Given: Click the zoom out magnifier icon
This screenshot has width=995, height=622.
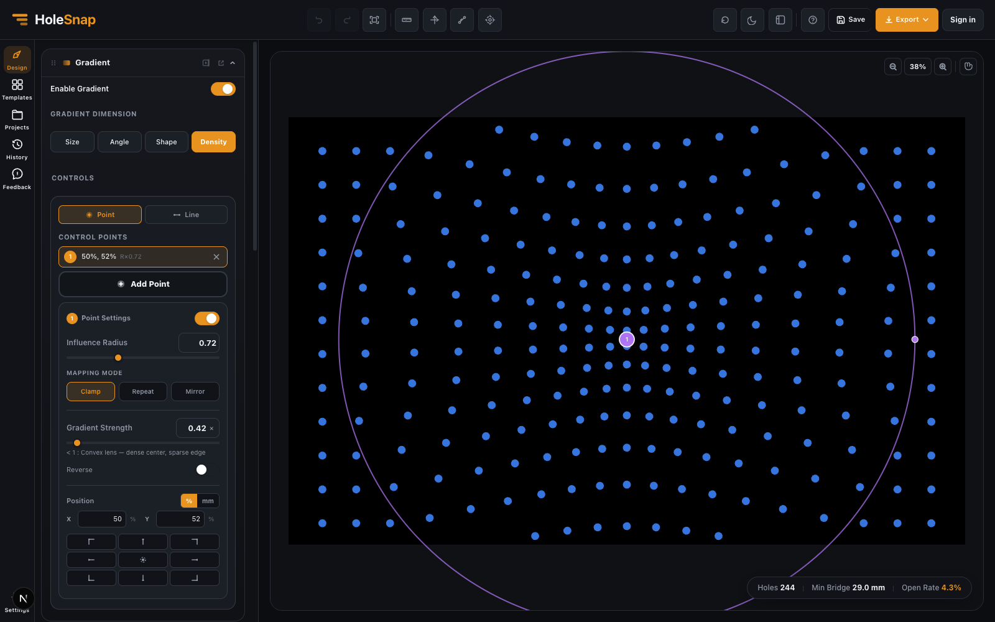Looking at the screenshot, I should click(893, 67).
